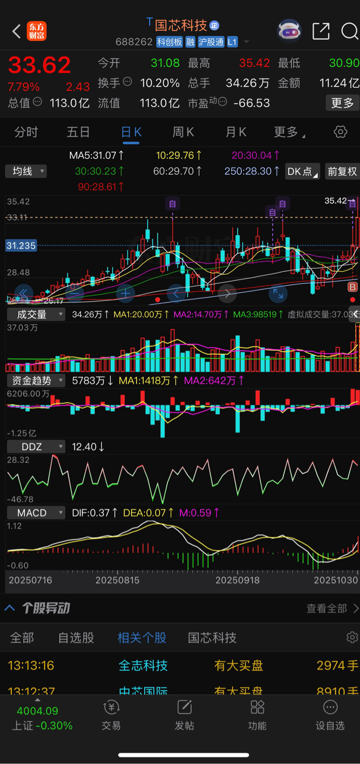
Task: Tap the 换手 info icon
Action: click(127, 82)
